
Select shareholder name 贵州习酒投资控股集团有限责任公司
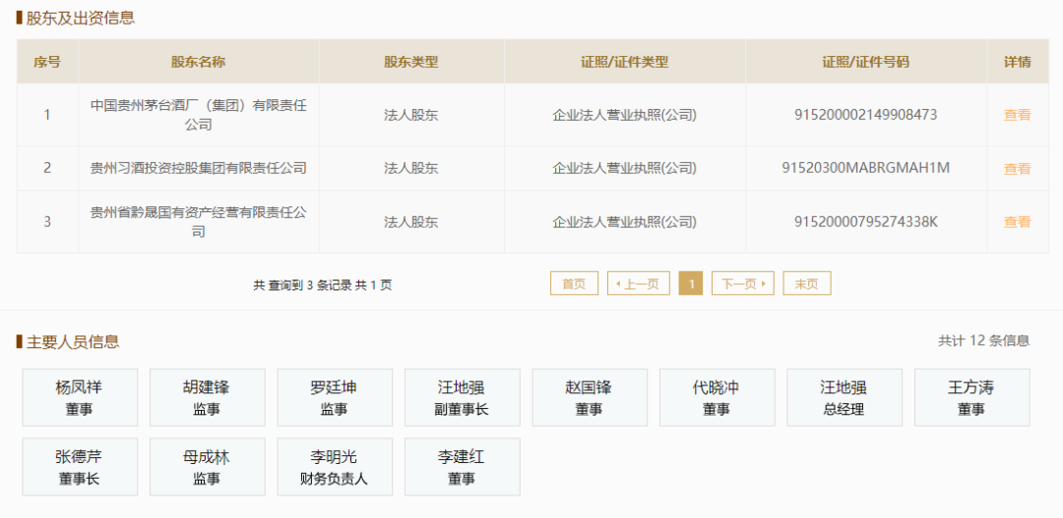(x=199, y=168)
